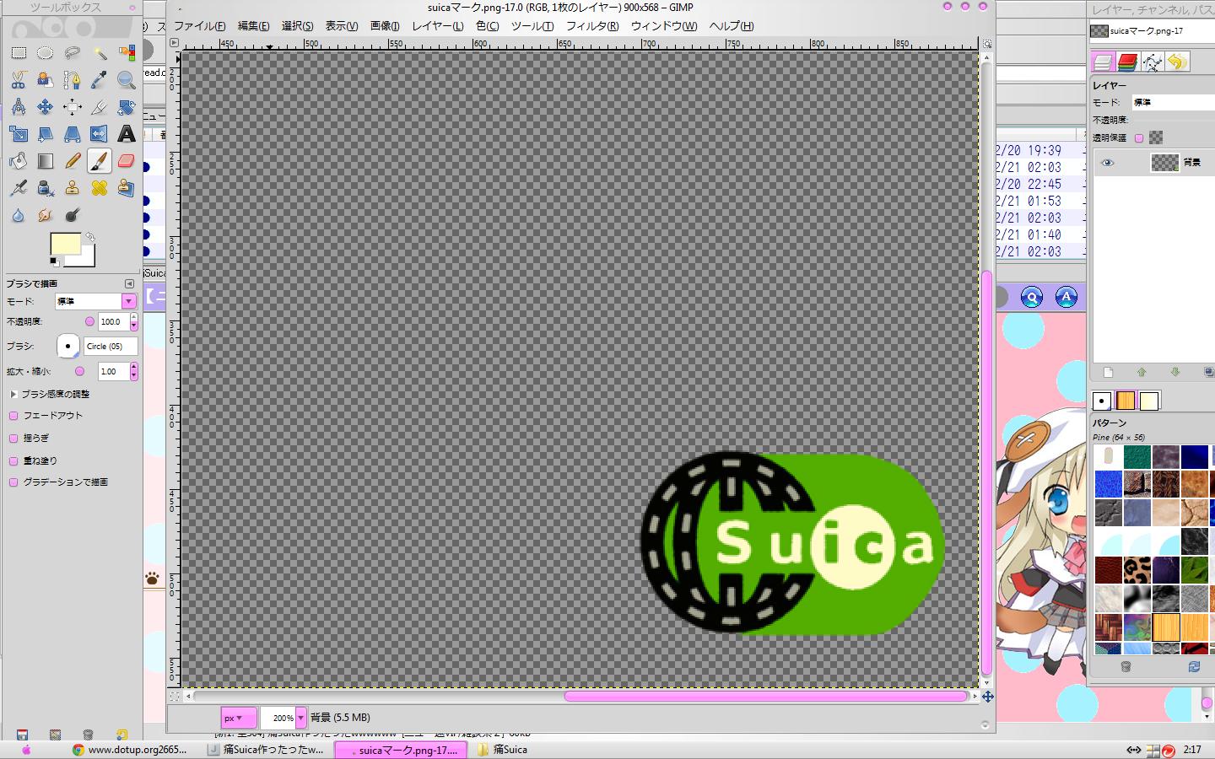Pick the Pencil tool
This screenshot has width=1215, height=759.
[72, 161]
